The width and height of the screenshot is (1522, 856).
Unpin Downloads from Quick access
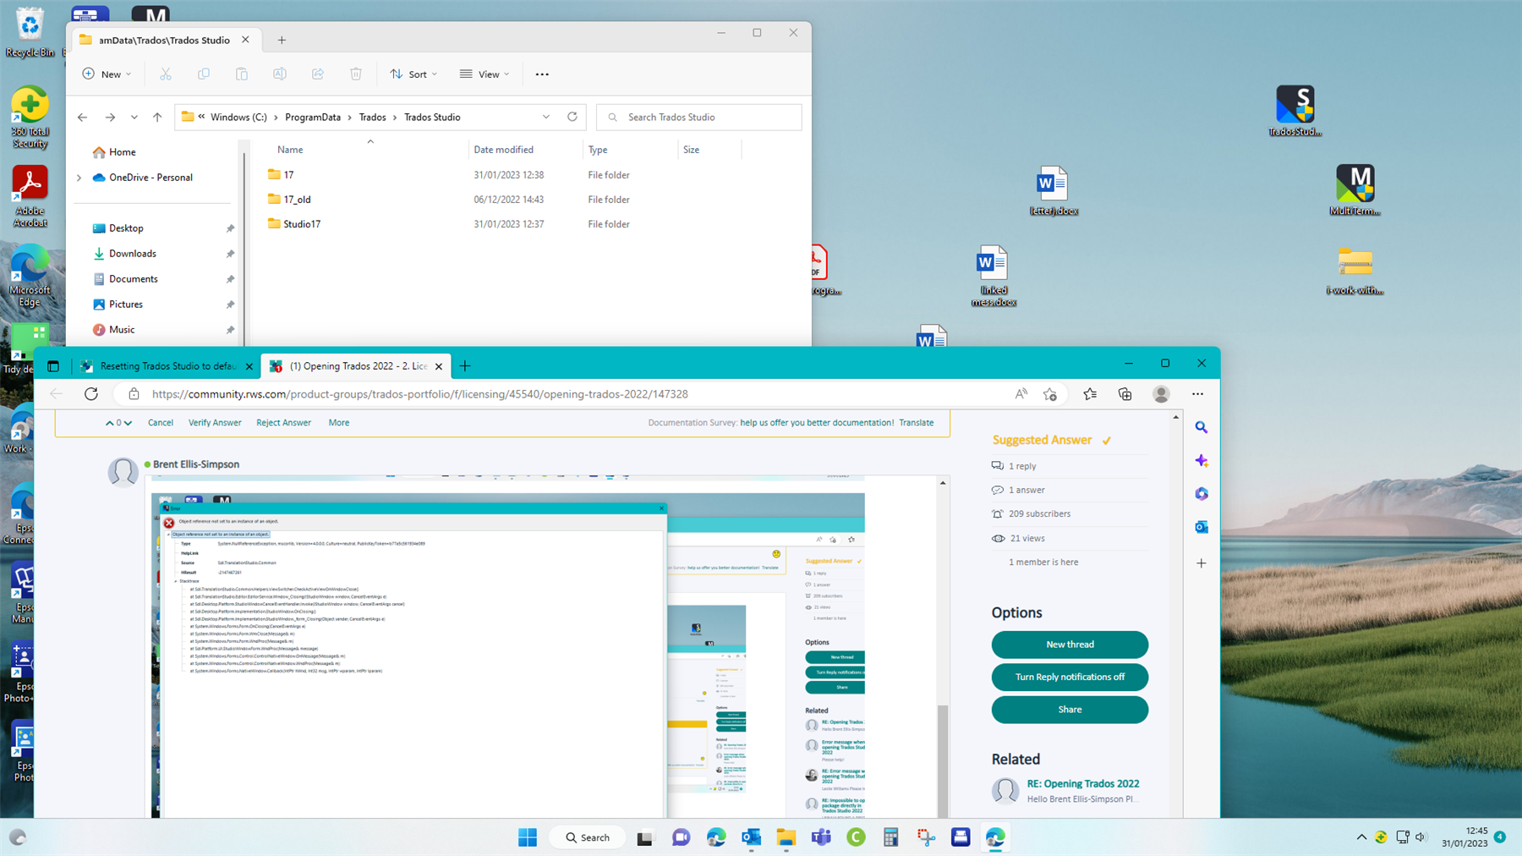[229, 253]
